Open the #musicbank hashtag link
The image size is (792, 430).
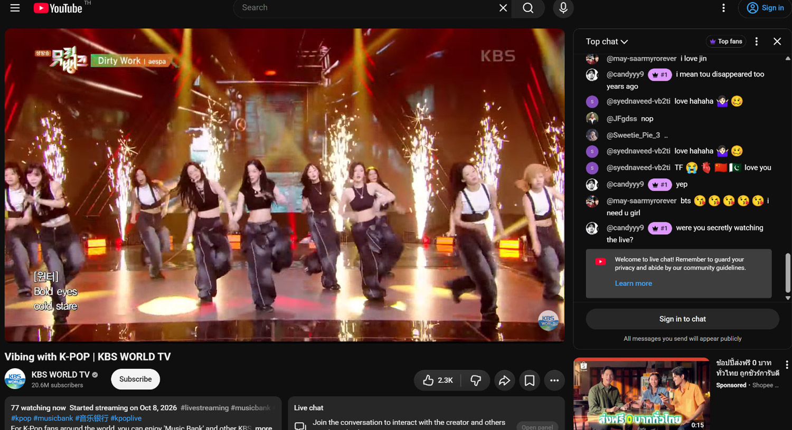pyautogui.click(x=53, y=418)
